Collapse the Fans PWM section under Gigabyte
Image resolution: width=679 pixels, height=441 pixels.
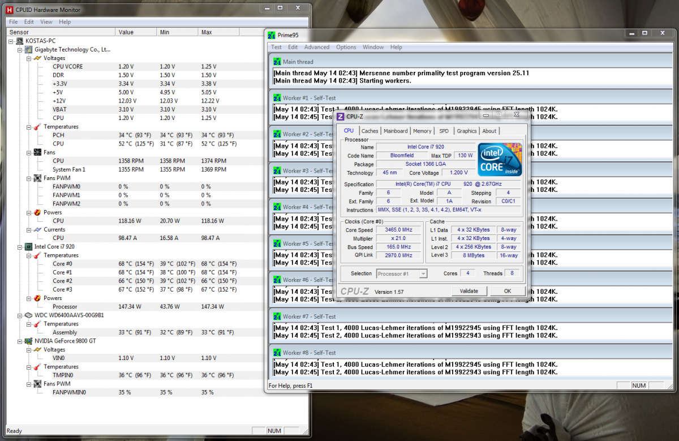[x=29, y=178]
